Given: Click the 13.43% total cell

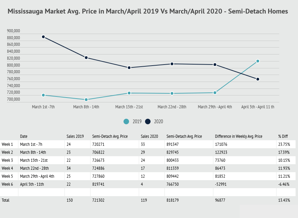Looking at the screenshot, I should pyautogui.click(x=284, y=200).
